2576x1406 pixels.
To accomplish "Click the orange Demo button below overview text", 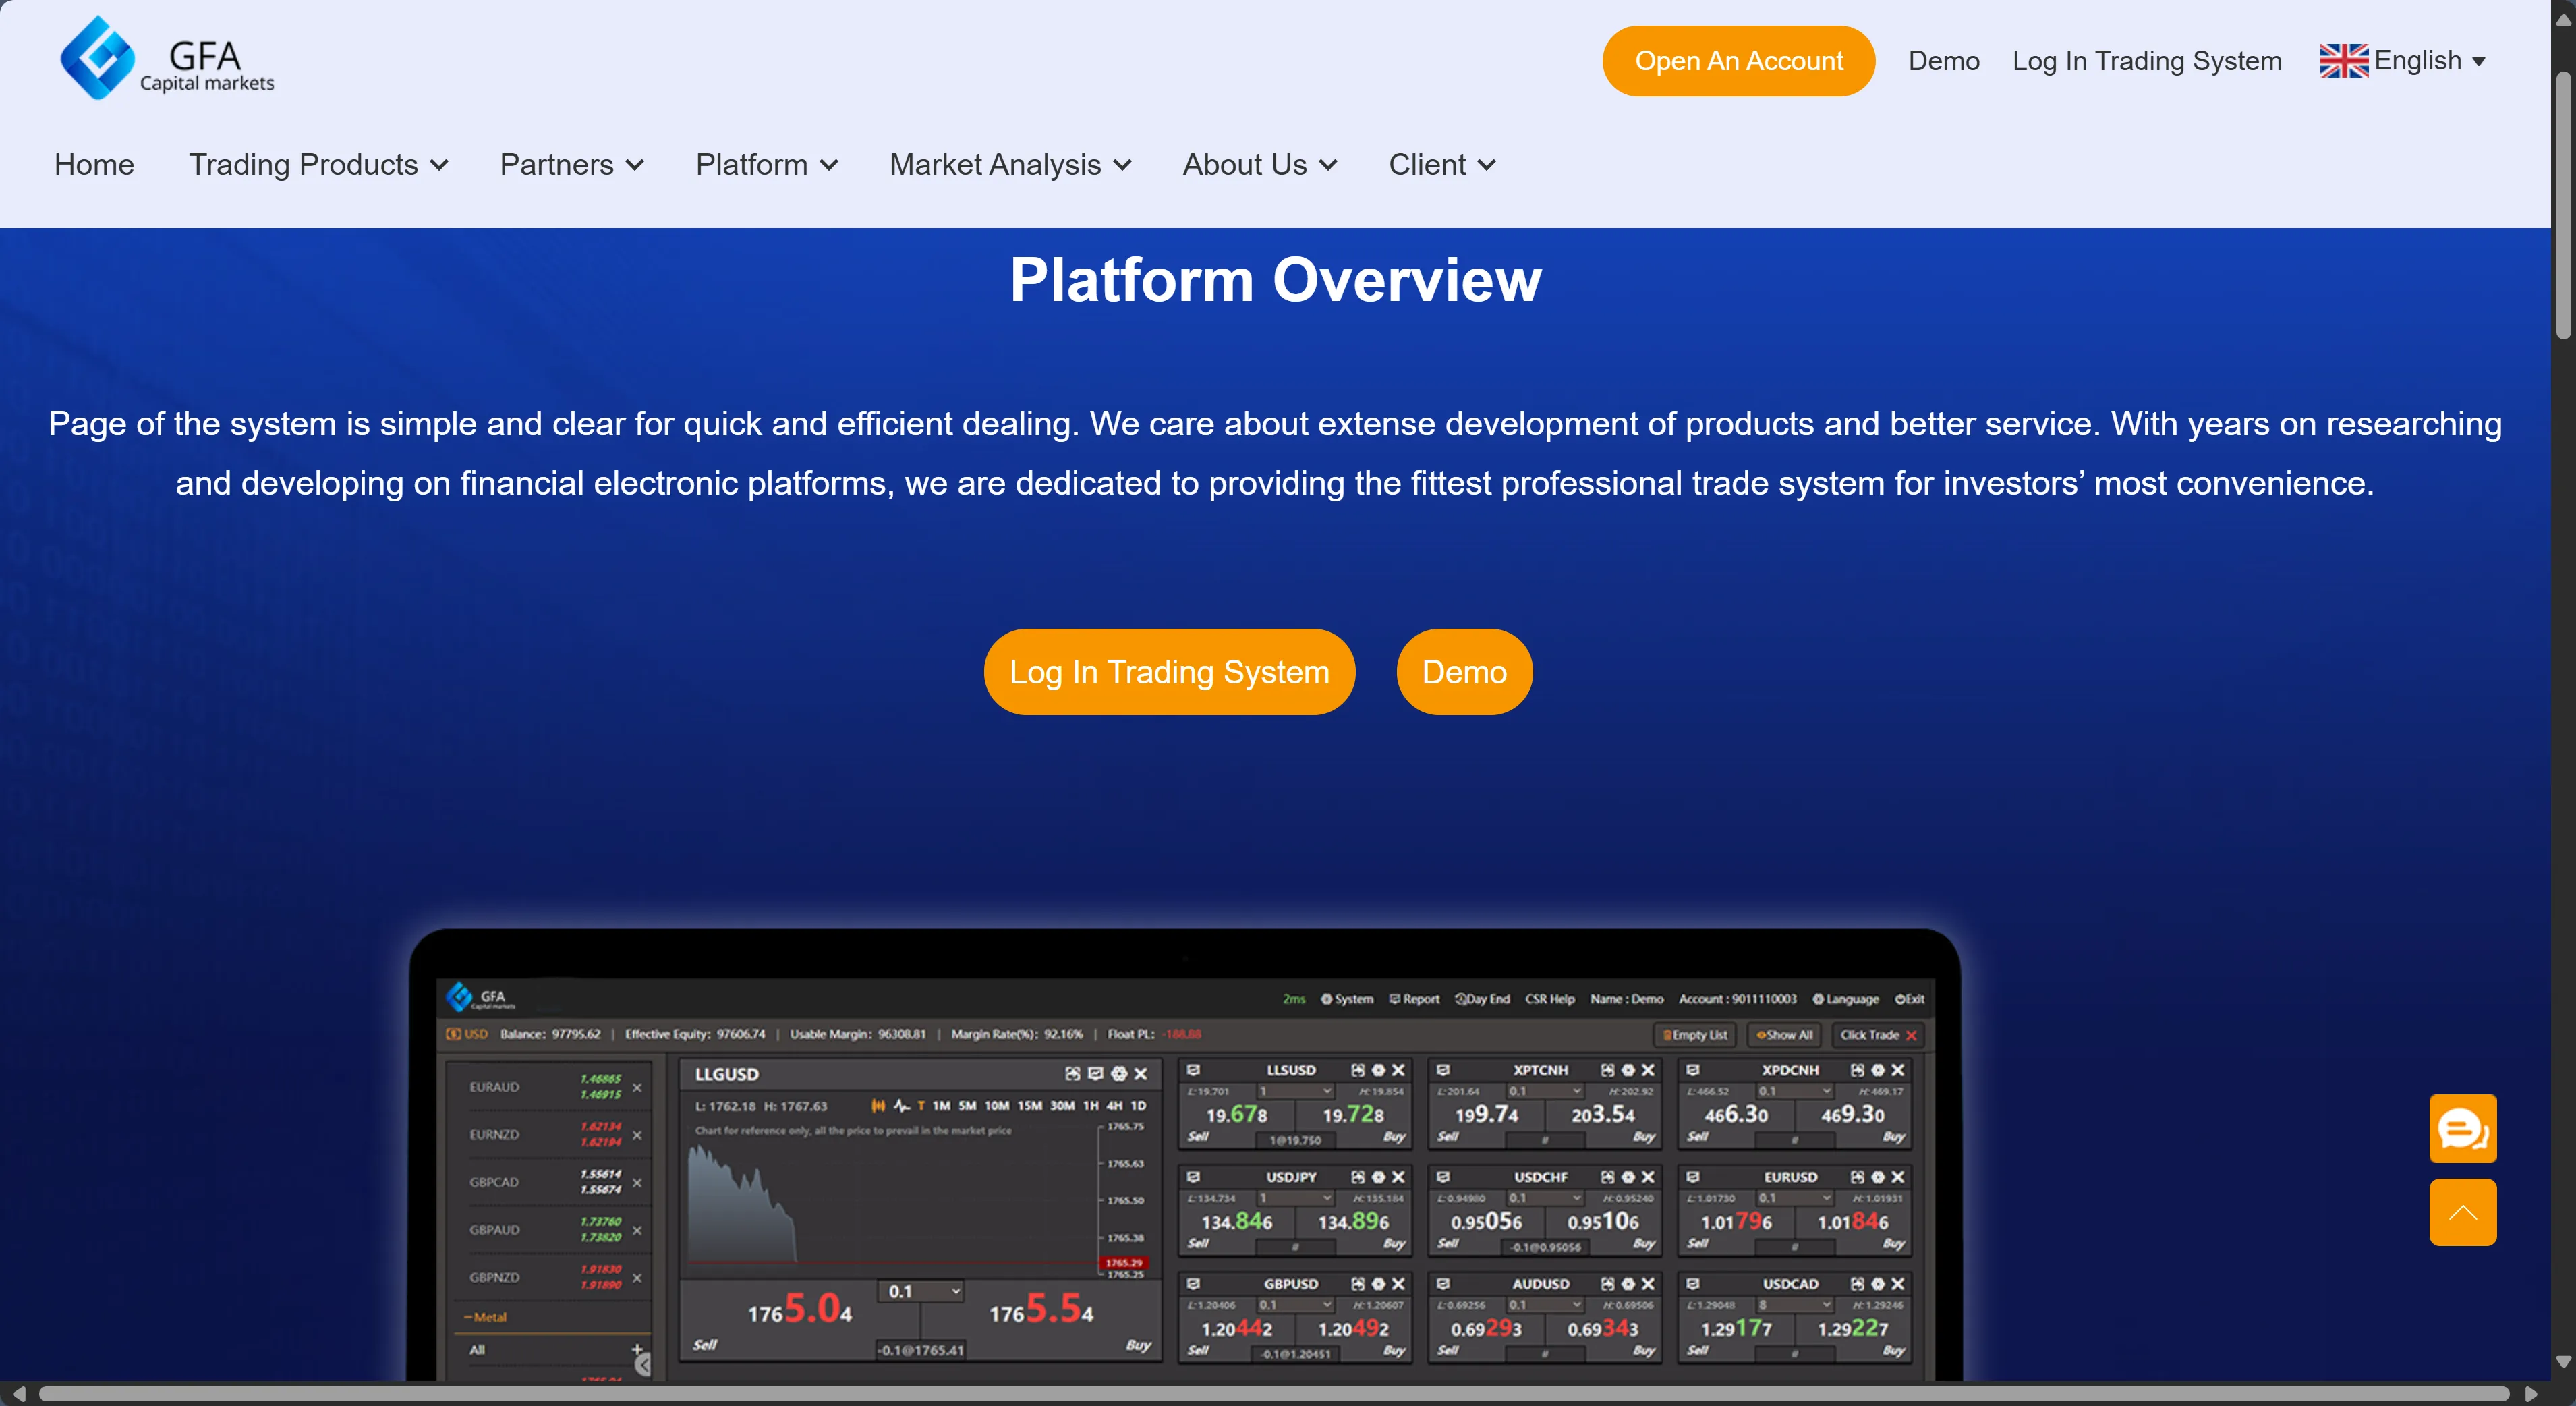I will pyautogui.click(x=1464, y=672).
